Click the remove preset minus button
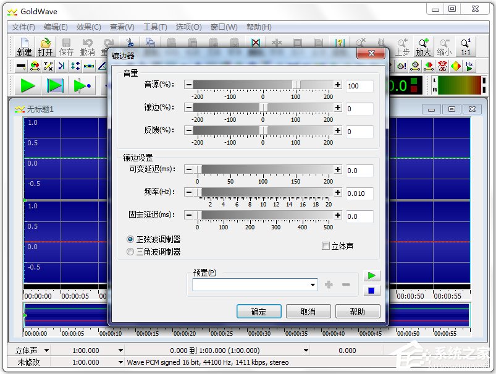Image resolution: width=496 pixels, height=374 pixels. coord(346,285)
